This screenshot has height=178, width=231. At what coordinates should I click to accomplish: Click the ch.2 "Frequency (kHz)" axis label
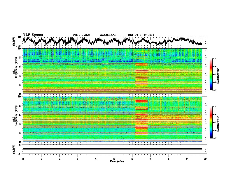click(x=16, y=116)
